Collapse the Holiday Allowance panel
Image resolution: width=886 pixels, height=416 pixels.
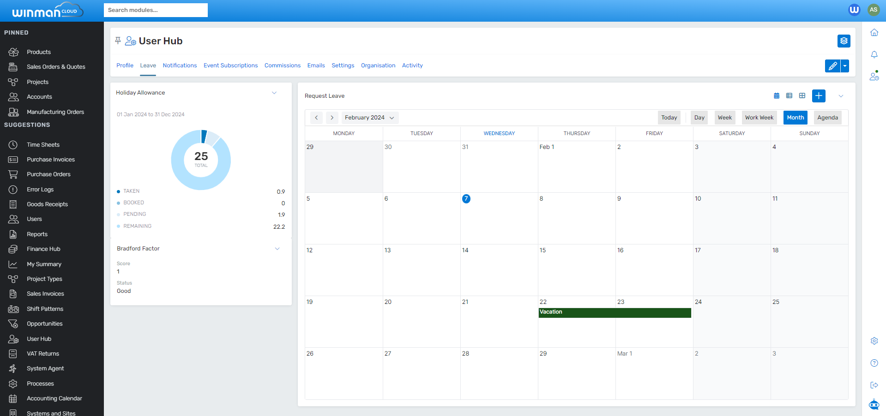tap(274, 93)
